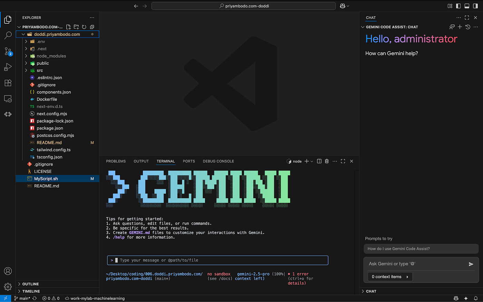The height and width of the screenshot is (302, 483).
Task: Open notifications bell in status bar
Action: pyautogui.click(x=476, y=299)
